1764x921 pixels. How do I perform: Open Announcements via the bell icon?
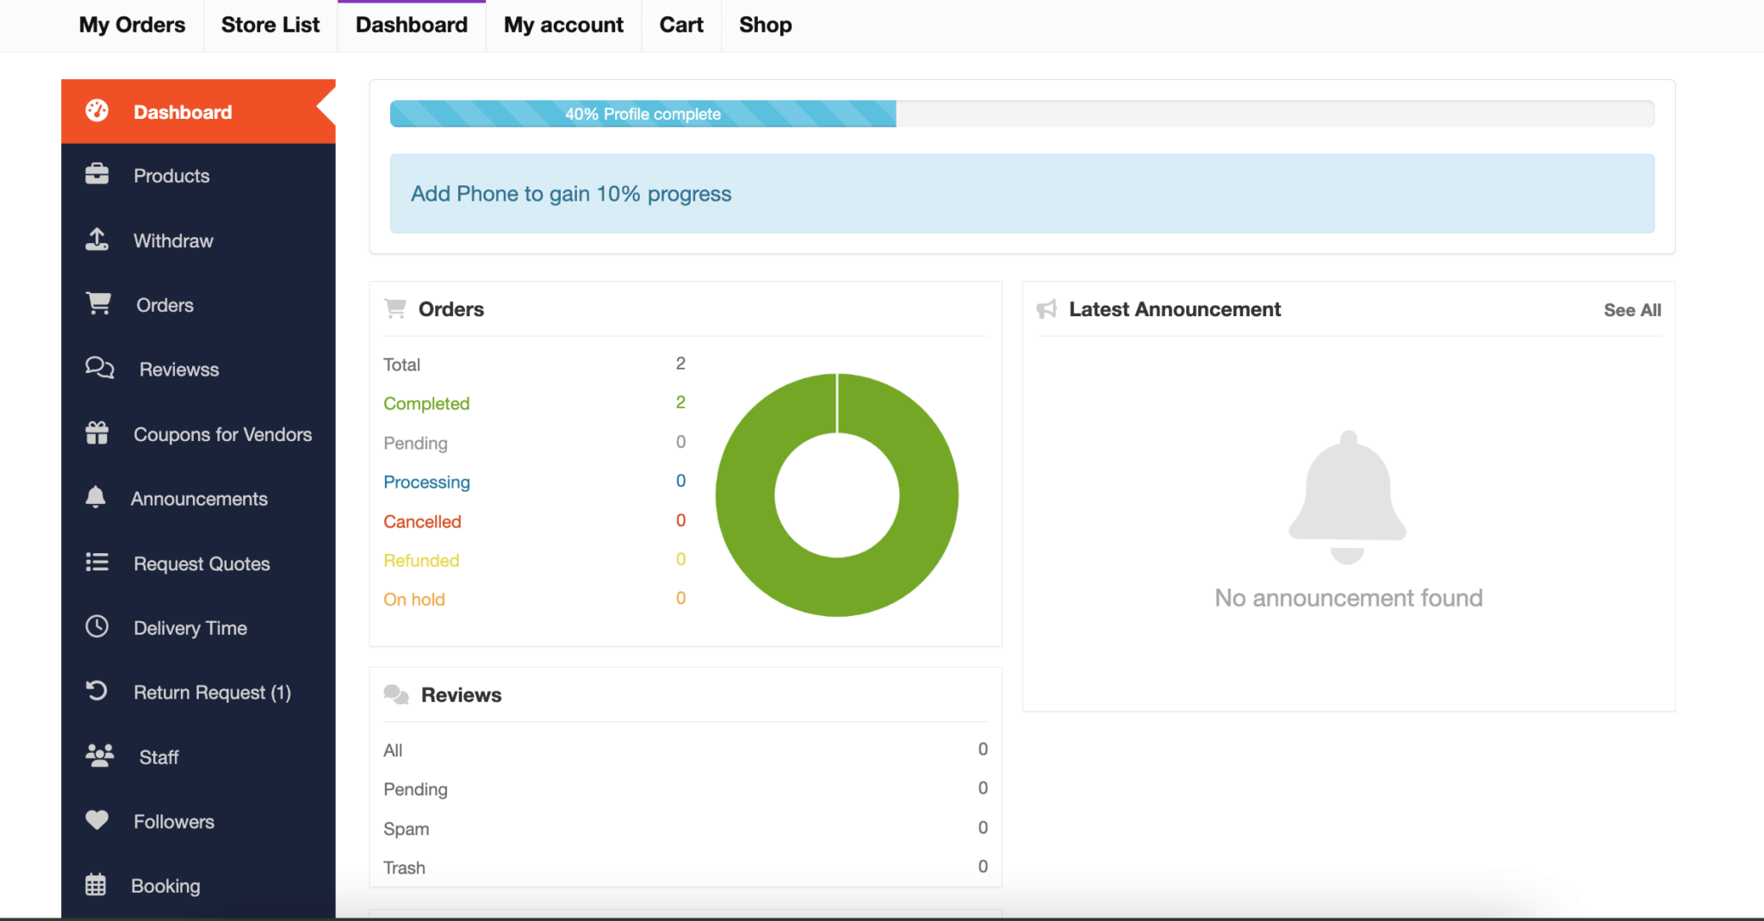click(x=95, y=498)
